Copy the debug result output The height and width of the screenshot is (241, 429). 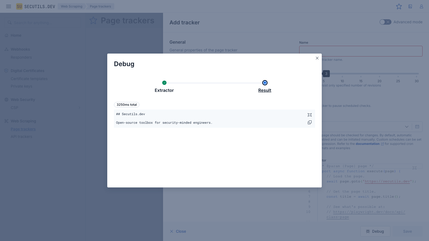click(x=309, y=122)
